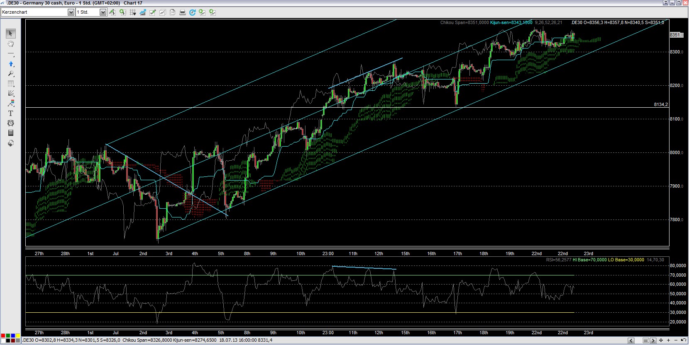Pick the red color swatch bottom left
The width and height of the screenshot is (689, 345).
3,336
